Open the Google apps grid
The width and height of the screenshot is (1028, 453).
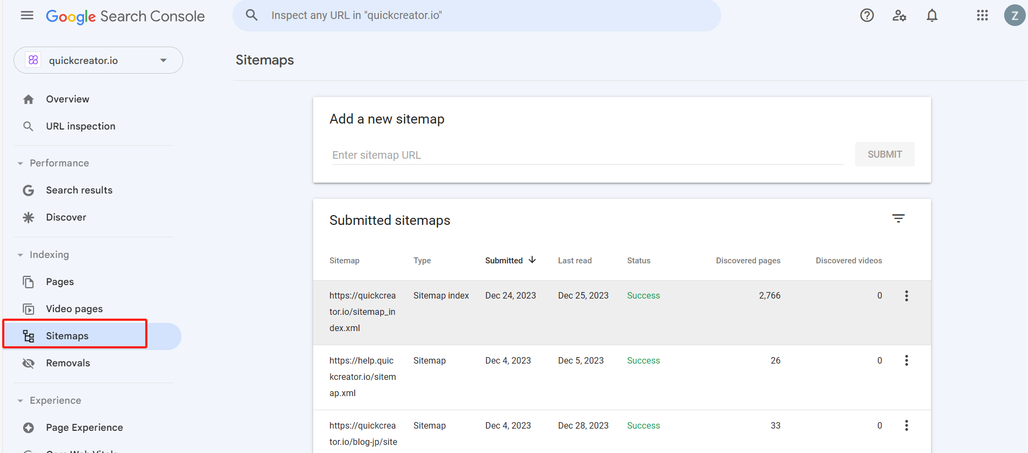point(982,15)
